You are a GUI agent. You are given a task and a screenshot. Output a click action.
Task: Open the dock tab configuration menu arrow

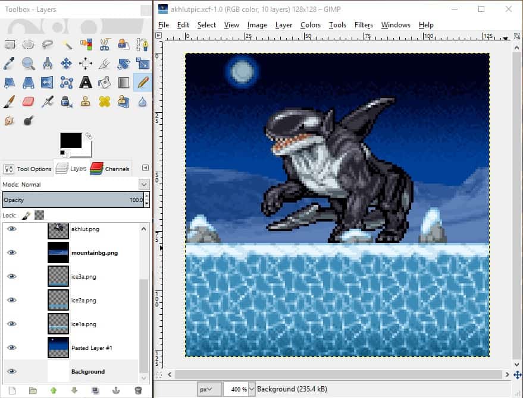[145, 168]
